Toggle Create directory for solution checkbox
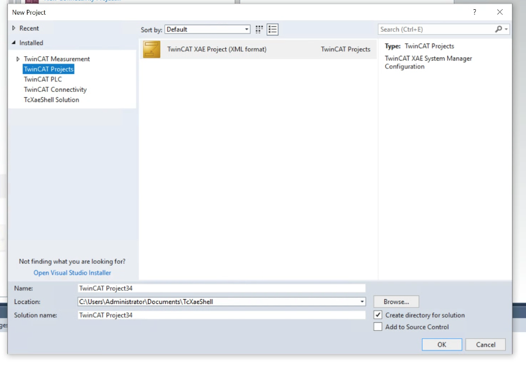This screenshot has width=526, height=367. 378,314
